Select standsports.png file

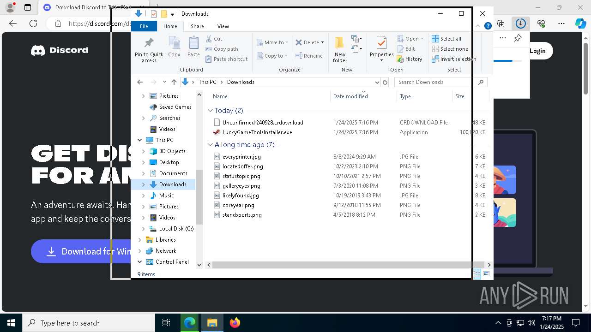tap(242, 215)
